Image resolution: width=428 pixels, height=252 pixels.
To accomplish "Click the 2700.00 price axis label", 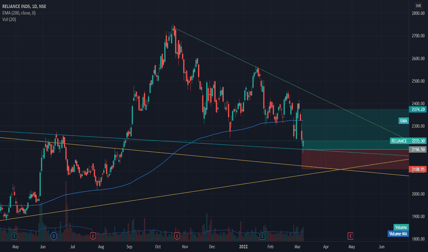I will point(418,36).
